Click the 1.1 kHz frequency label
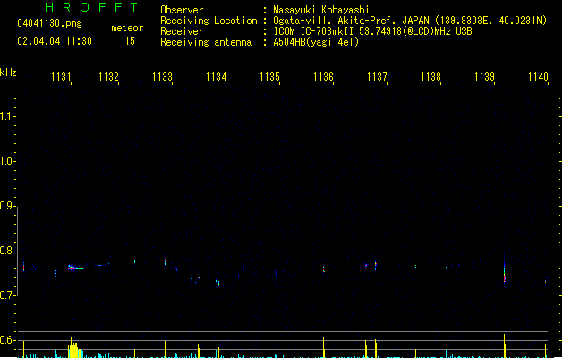The image size is (563, 358). tap(7, 116)
